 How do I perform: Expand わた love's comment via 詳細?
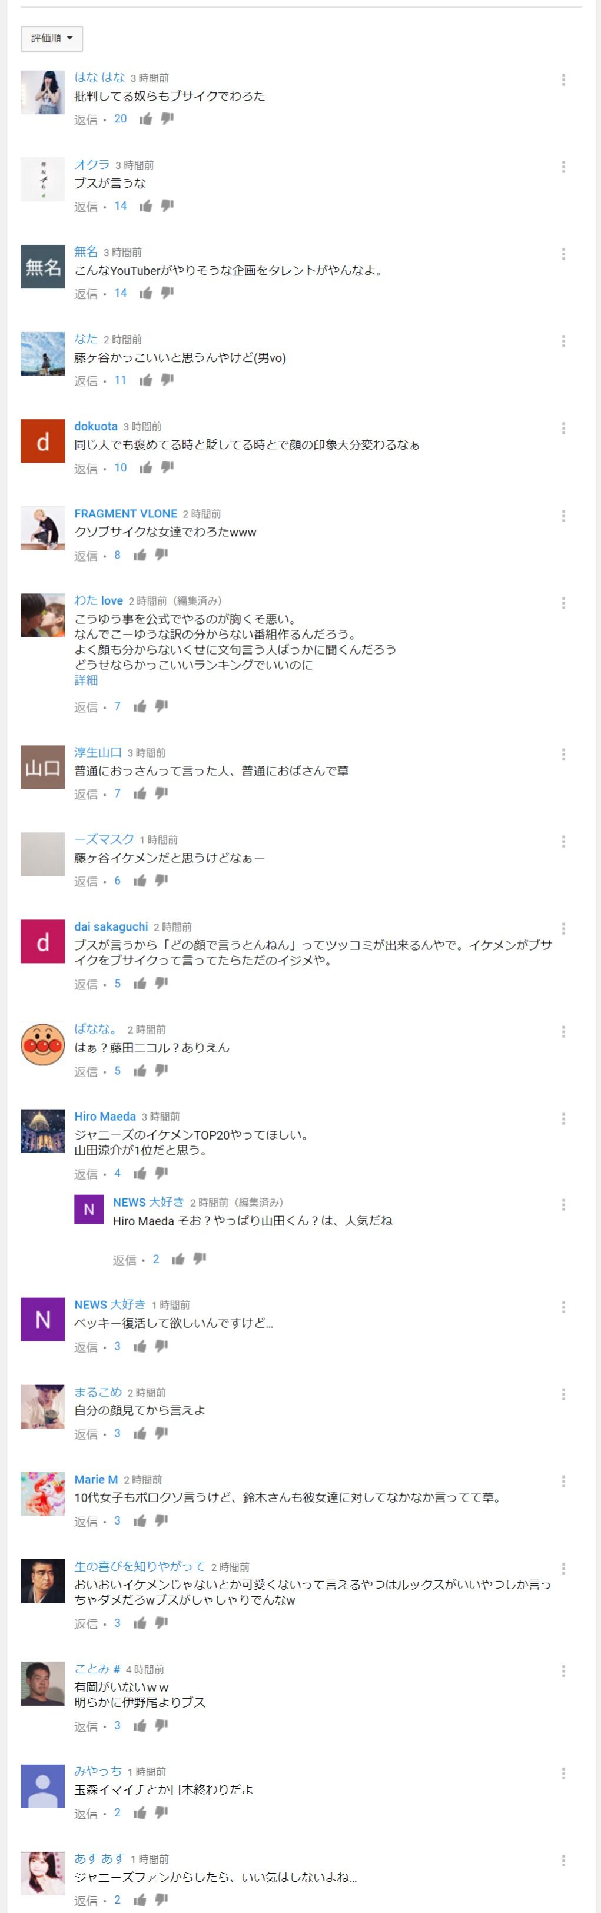point(85,680)
